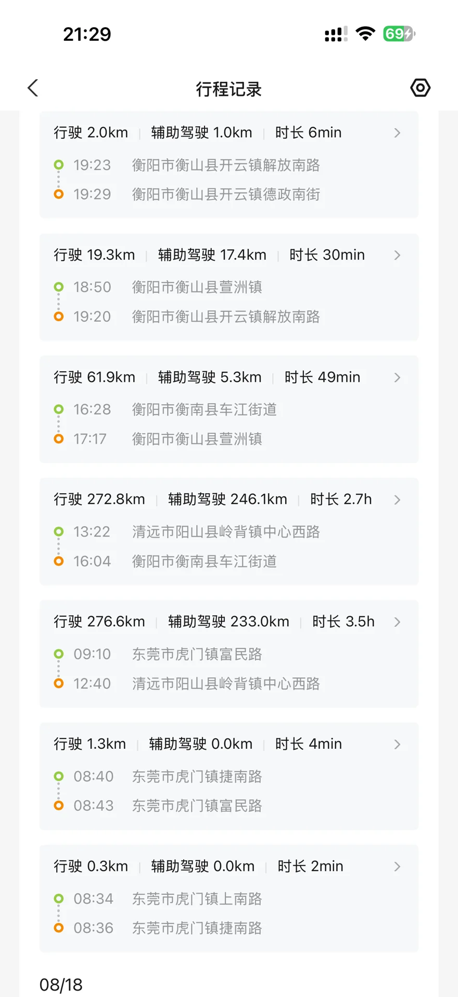Viewport: 458px width, 997px height.
Task: Tap the 08/18 date header
Action: pos(61,984)
